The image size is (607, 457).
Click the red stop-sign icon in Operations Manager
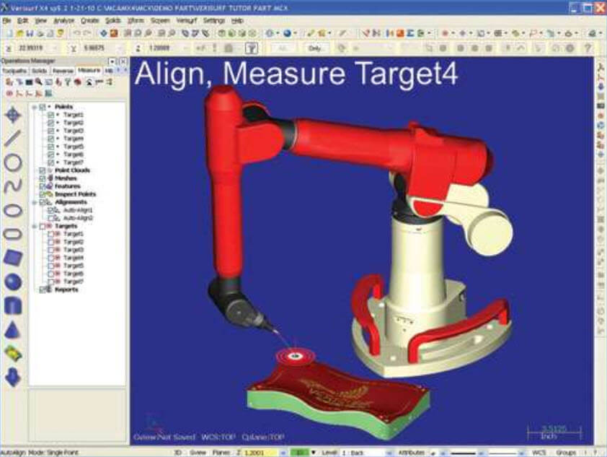[78, 82]
